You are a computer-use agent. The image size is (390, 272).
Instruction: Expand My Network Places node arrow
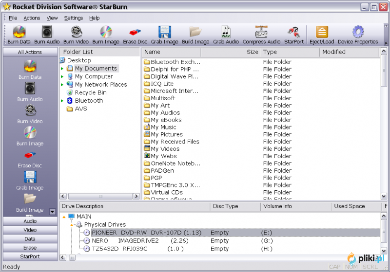click(x=62, y=85)
